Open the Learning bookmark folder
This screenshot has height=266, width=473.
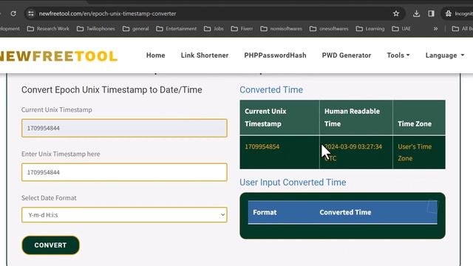(370, 29)
